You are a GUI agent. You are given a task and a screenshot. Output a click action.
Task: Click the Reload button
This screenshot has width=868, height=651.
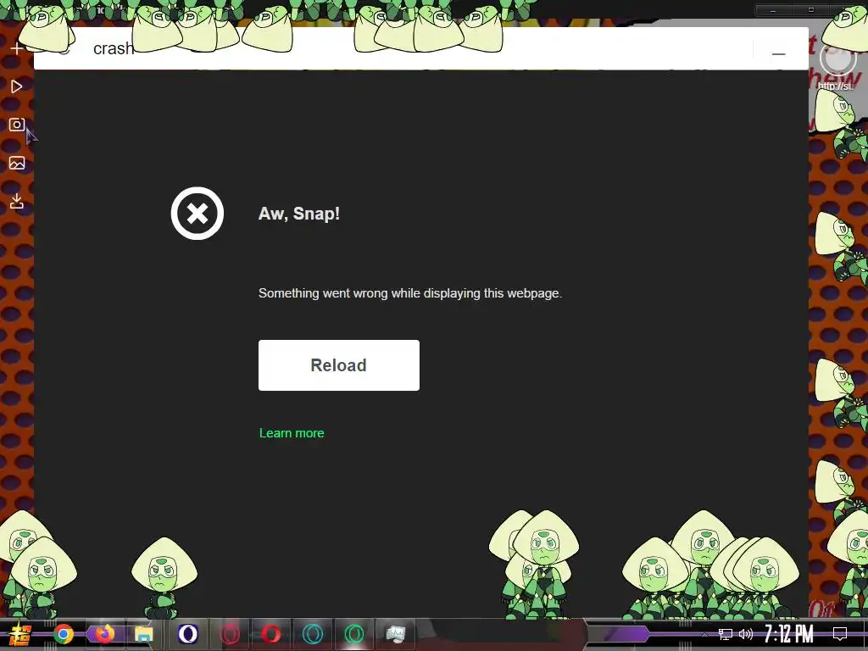[x=339, y=365]
